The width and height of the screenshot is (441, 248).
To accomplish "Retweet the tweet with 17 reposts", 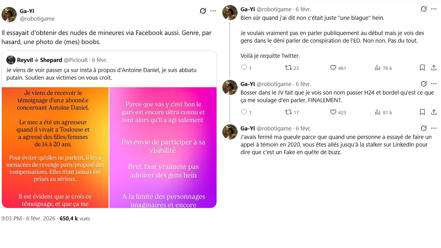I will [x=288, y=112].
